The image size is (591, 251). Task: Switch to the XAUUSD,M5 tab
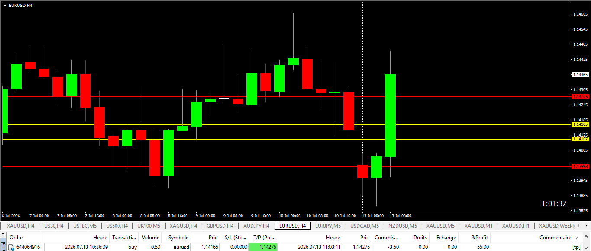point(440,226)
